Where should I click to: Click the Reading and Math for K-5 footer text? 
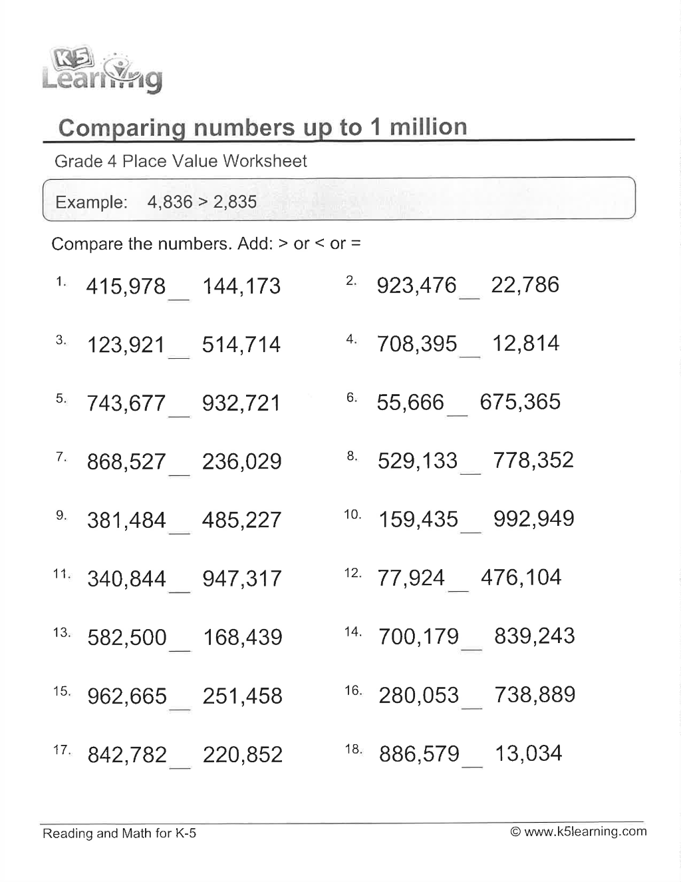(119, 833)
